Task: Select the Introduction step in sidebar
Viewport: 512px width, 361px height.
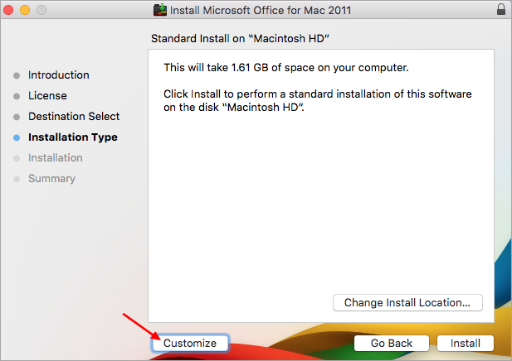Action: point(58,75)
